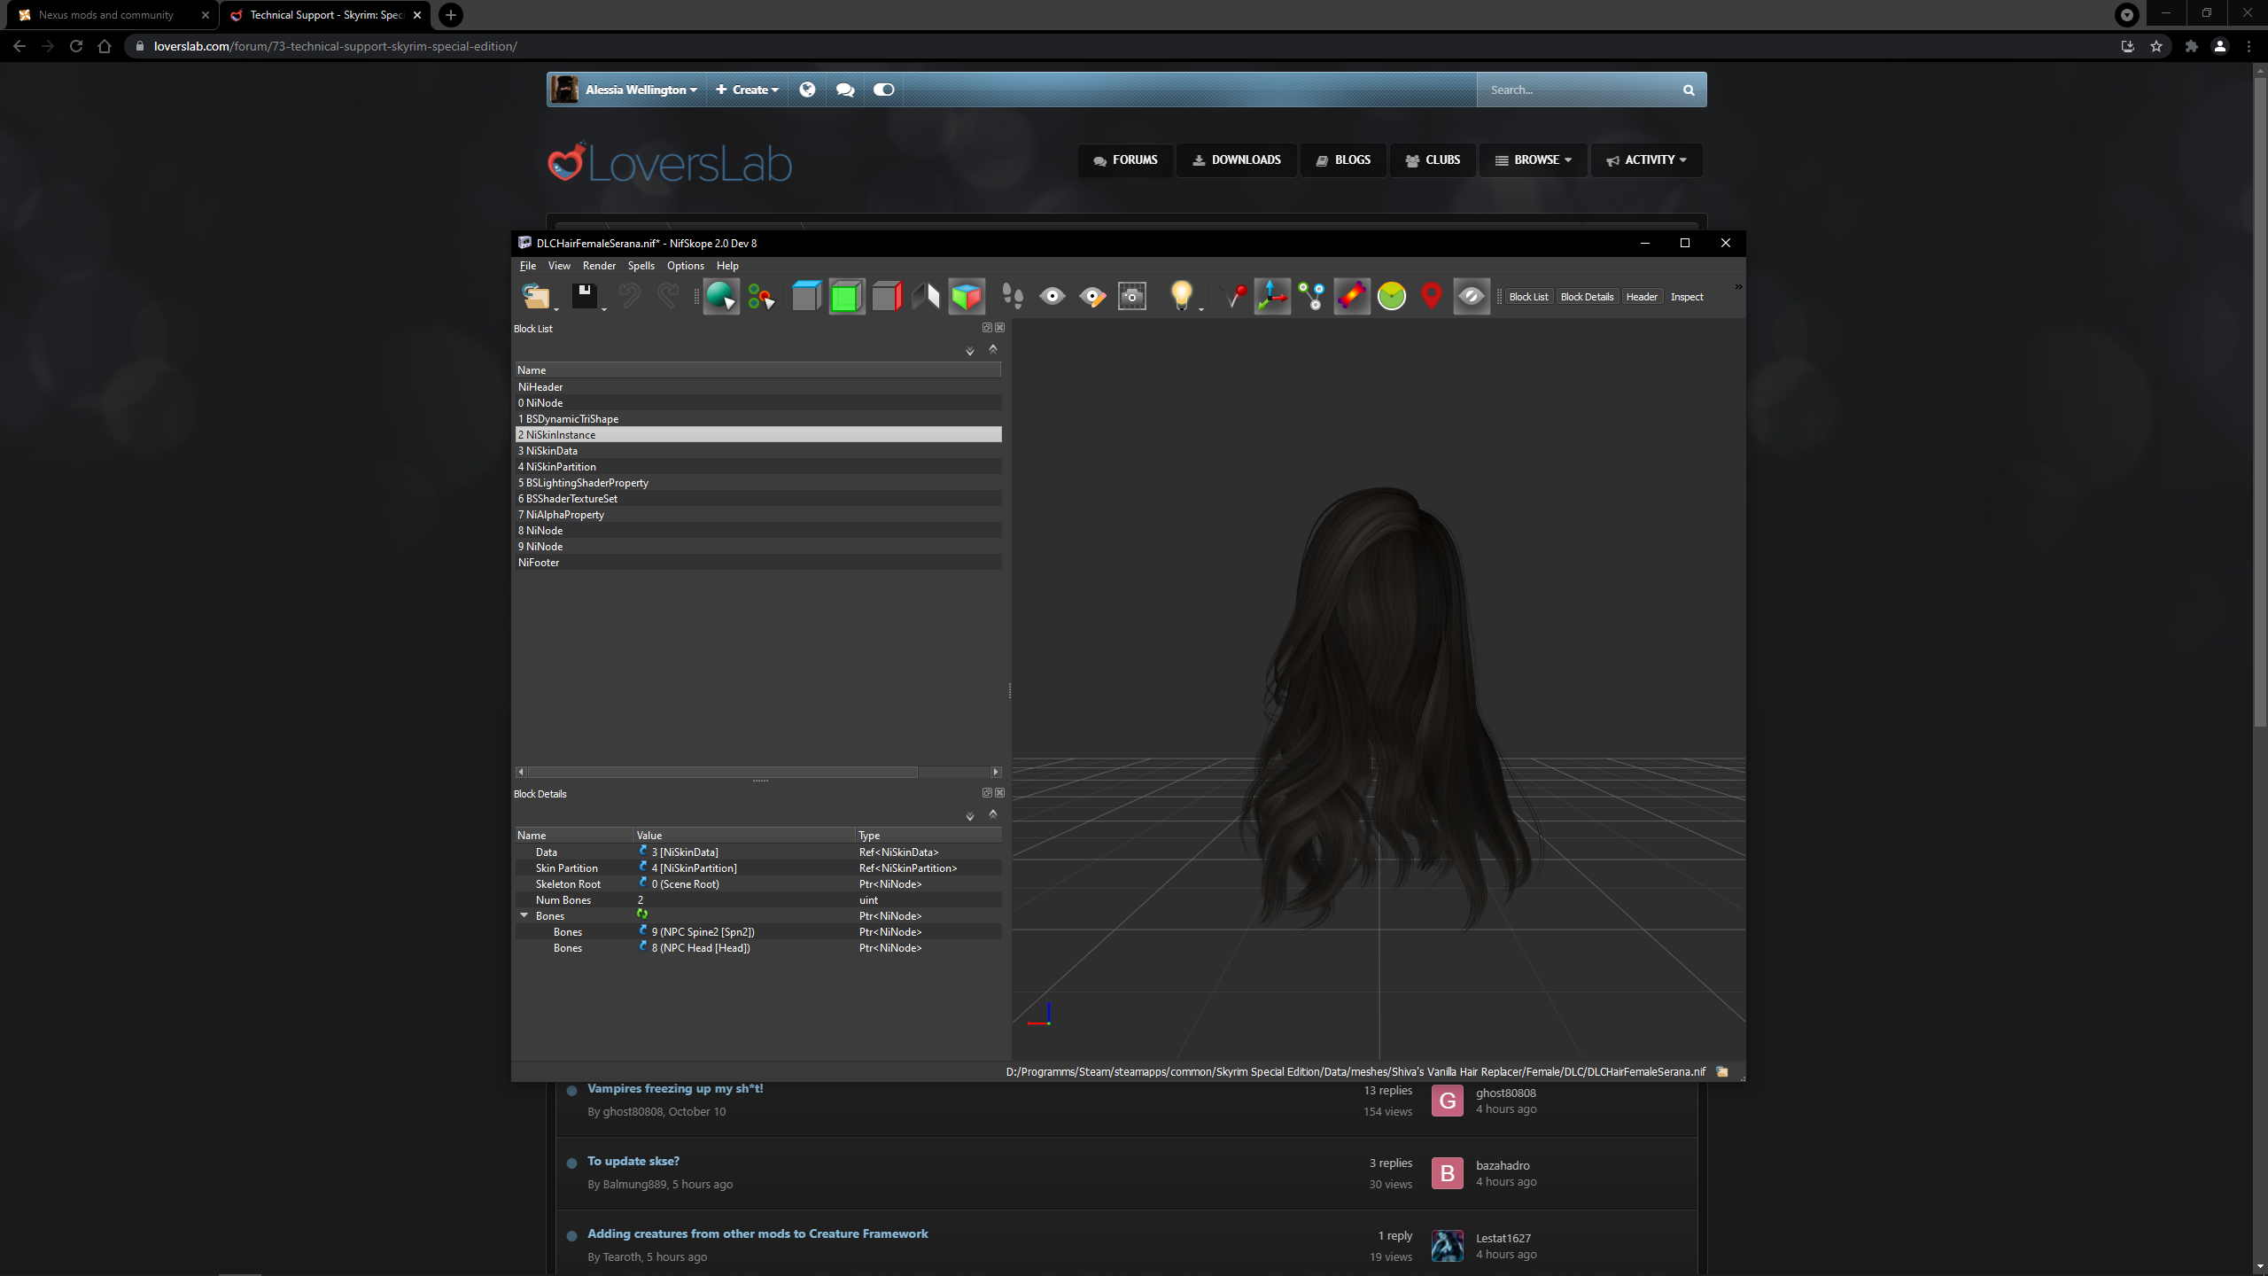Open the Spells menu in NifSkope
Viewport: 2268px width, 1276px height.
(641, 266)
